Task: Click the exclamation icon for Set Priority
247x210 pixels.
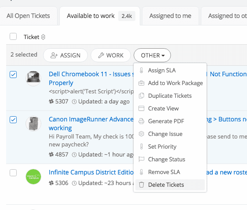Action: (x=142, y=147)
